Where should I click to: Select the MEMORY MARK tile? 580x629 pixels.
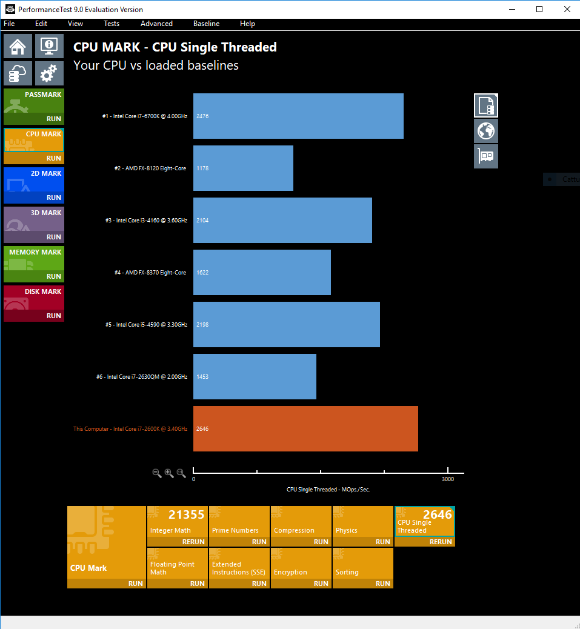[x=34, y=258]
